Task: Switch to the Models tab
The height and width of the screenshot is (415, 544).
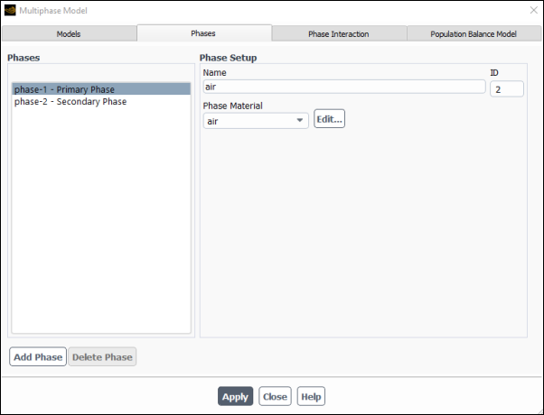Action: [69, 33]
